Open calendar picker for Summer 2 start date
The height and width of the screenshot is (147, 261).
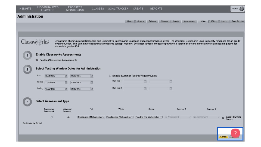click(x=145, y=88)
